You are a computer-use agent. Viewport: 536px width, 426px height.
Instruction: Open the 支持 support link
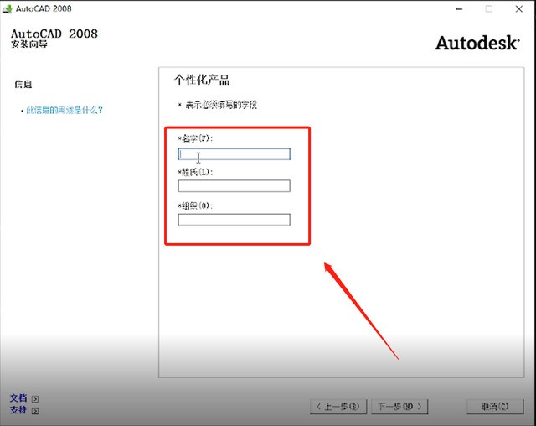(x=18, y=409)
